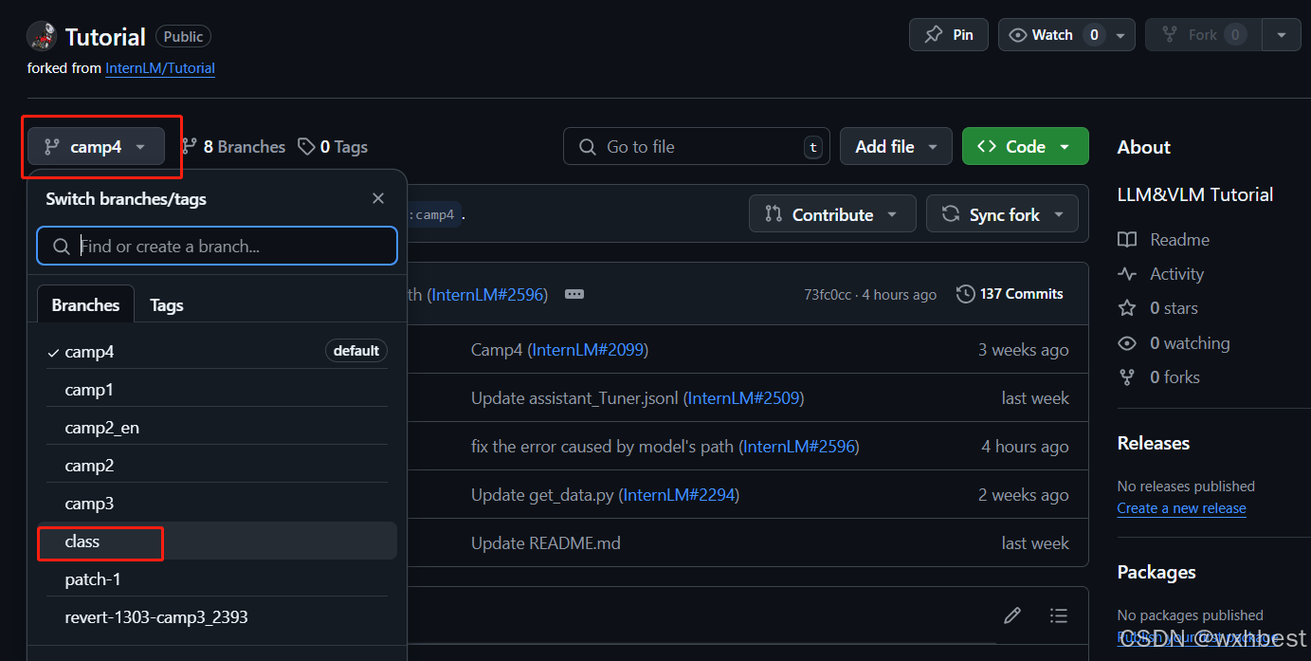
Task: Switch to the class branch
Action: coord(217,542)
